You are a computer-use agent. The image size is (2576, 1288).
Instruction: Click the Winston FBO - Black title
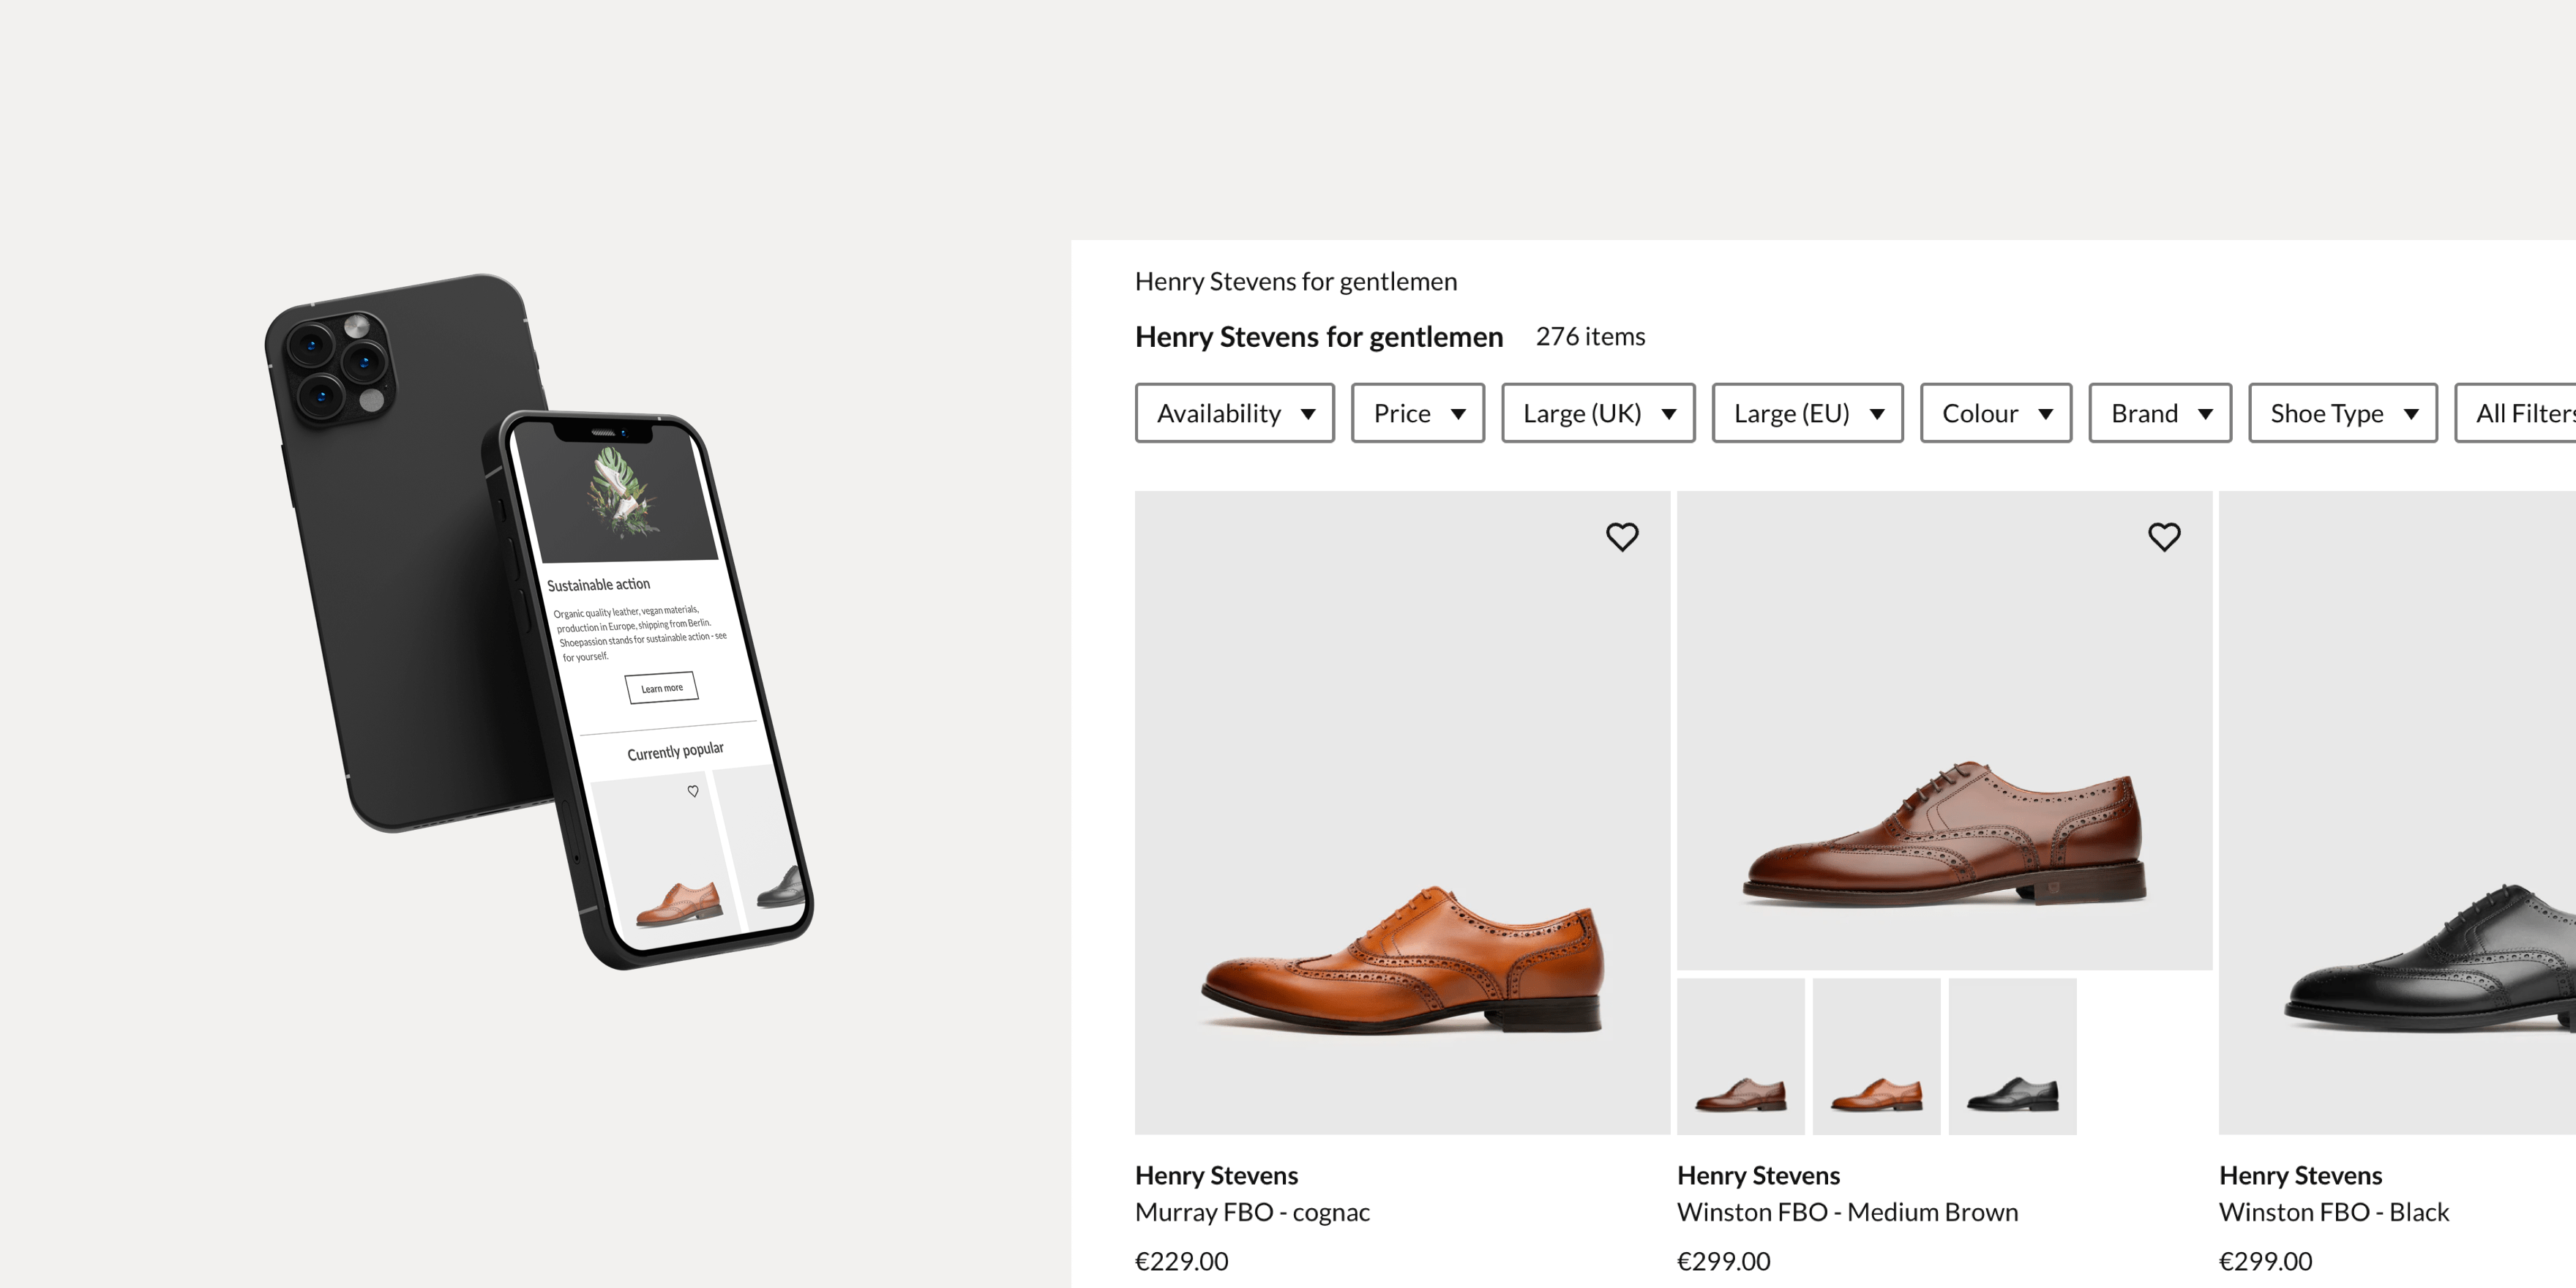click(2333, 1212)
